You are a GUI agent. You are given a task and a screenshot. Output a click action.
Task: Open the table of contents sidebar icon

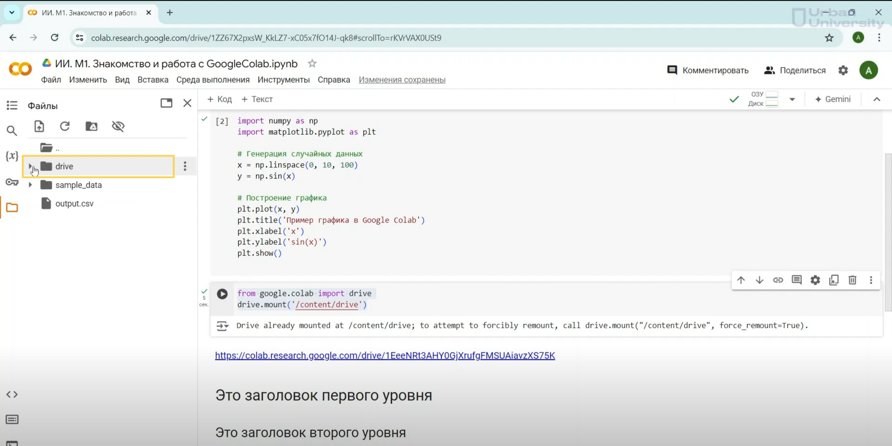coord(12,106)
